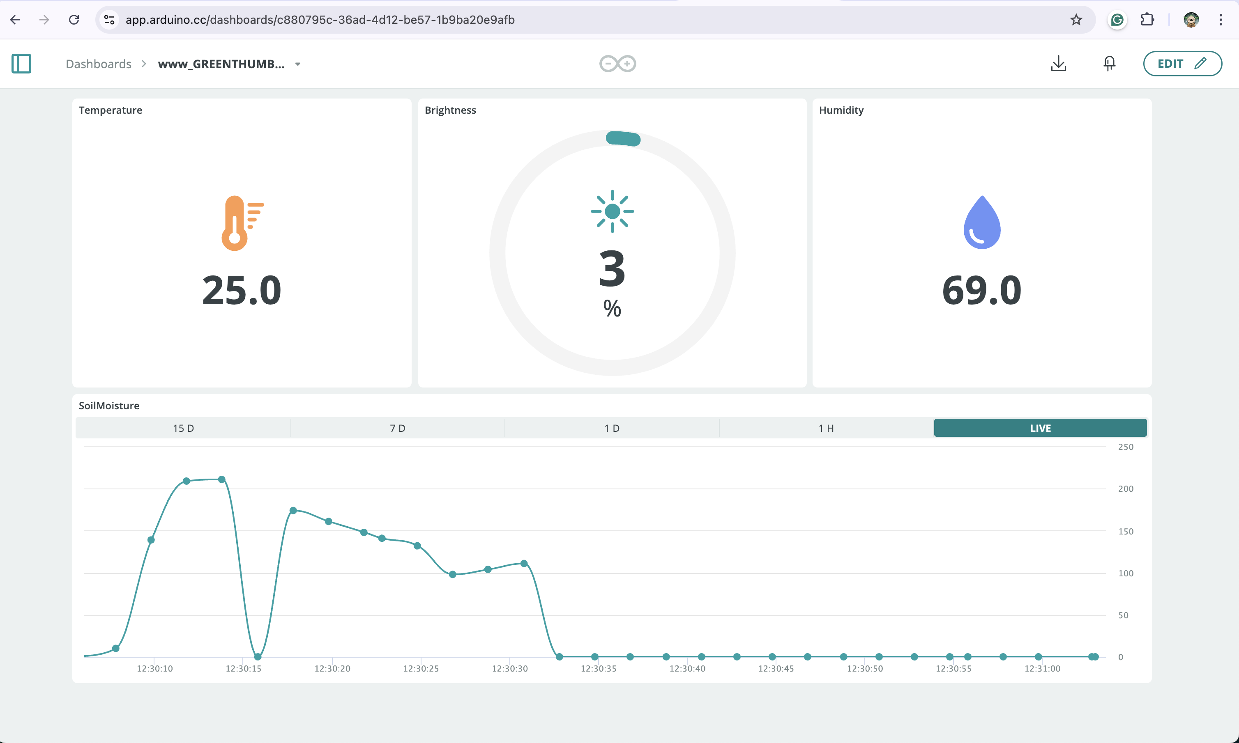Open the Chrome three-dot menu

[x=1221, y=20]
